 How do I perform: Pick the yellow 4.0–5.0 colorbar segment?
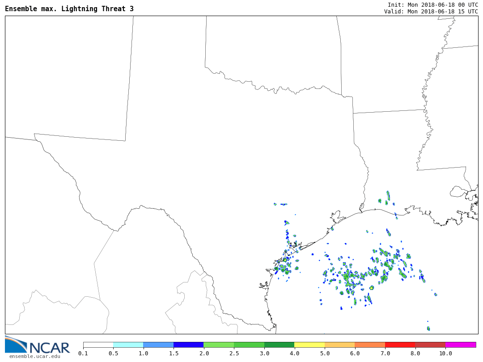pos(309,345)
